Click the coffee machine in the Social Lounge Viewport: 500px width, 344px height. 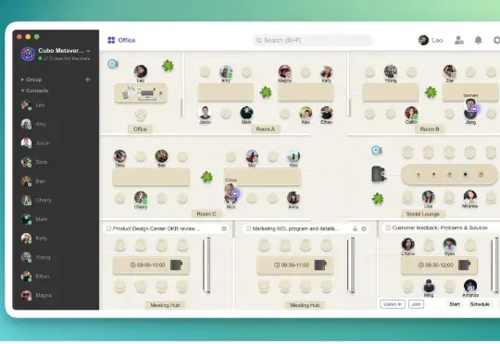379,175
